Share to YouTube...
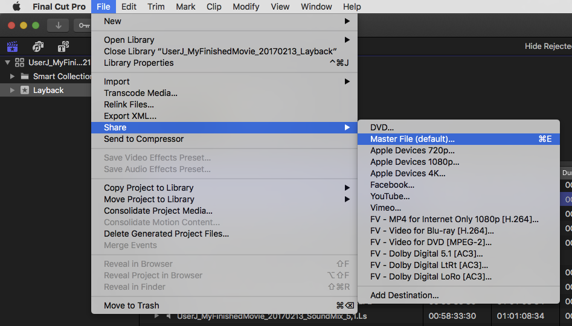The image size is (572, 326). (x=458, y=196)
